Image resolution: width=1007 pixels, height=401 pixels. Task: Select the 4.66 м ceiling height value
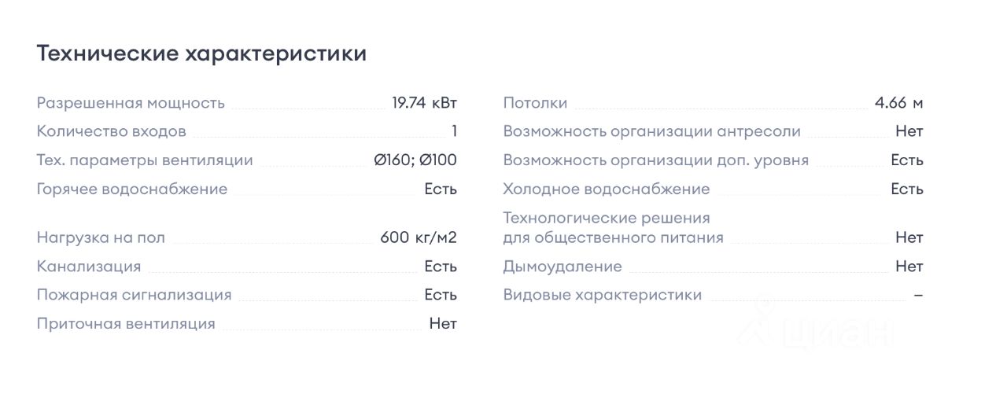[898, 103]
